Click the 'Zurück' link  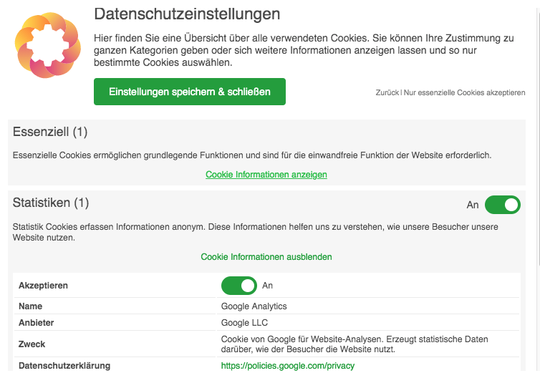387,93
